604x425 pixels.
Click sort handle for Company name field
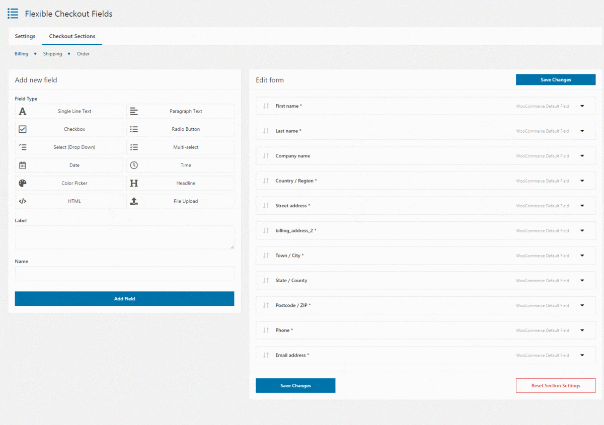pos(266,156)
